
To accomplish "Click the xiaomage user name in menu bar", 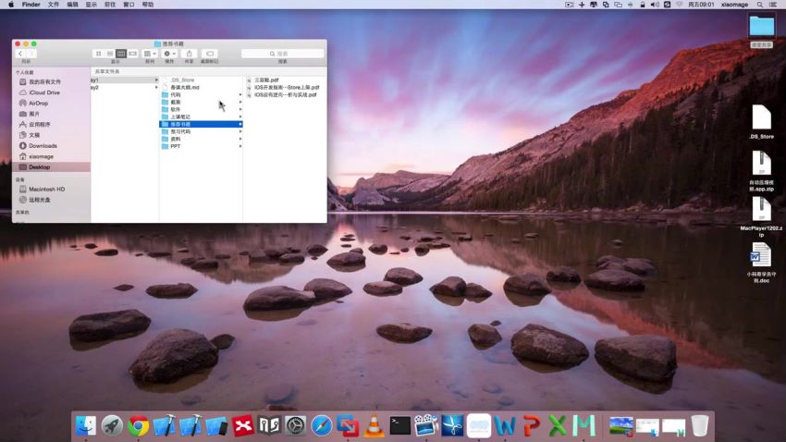I will click(734, 5).
